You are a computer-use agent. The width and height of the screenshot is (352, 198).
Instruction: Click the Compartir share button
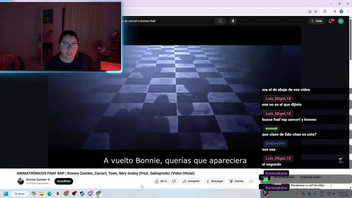pos(191,181)
